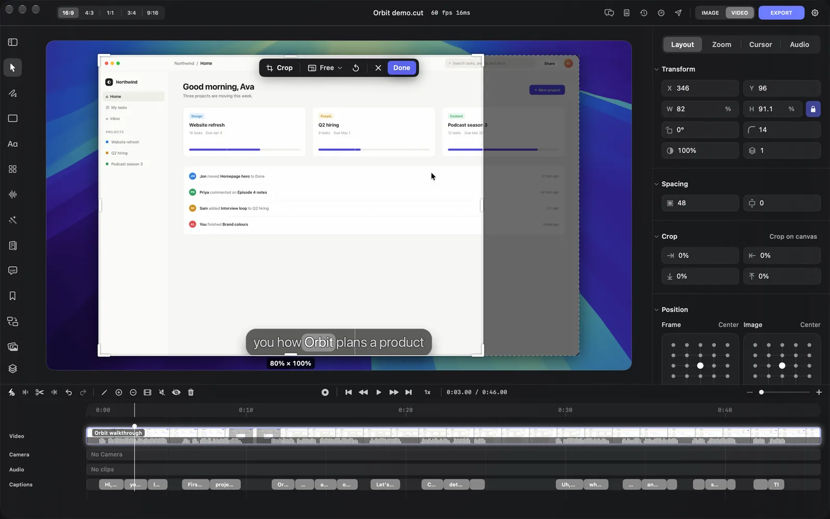This screenshot has width=830, height=519.
Task: Collapse the Transform section
Action: point(657,69)
